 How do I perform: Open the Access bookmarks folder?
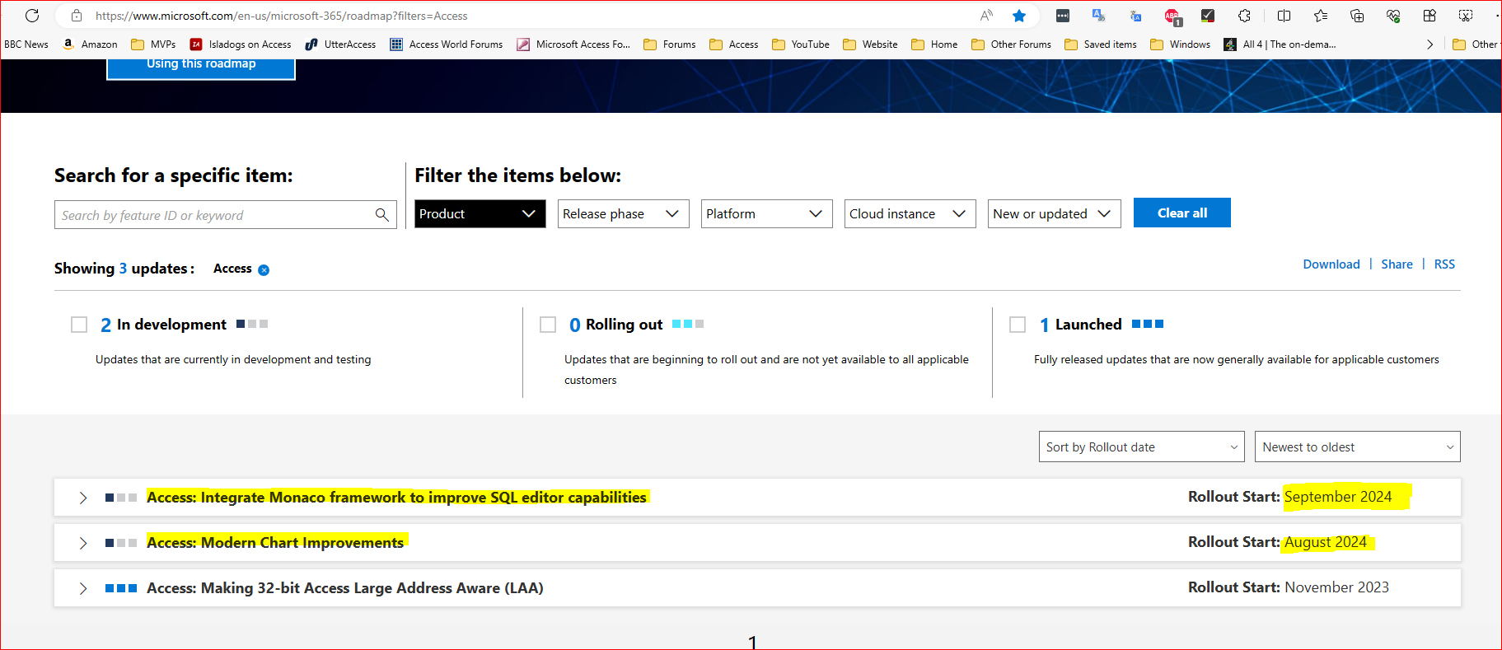tap(733, 44)
